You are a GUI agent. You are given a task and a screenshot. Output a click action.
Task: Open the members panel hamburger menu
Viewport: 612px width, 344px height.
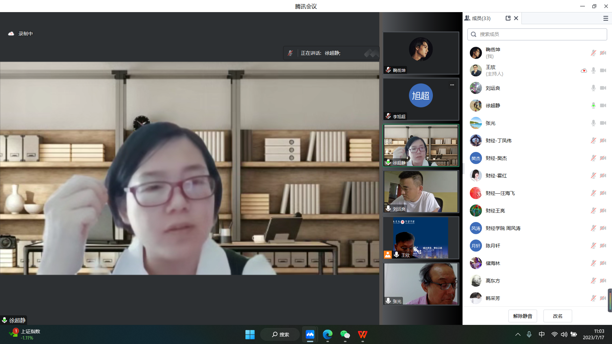[x=606, y=18]
